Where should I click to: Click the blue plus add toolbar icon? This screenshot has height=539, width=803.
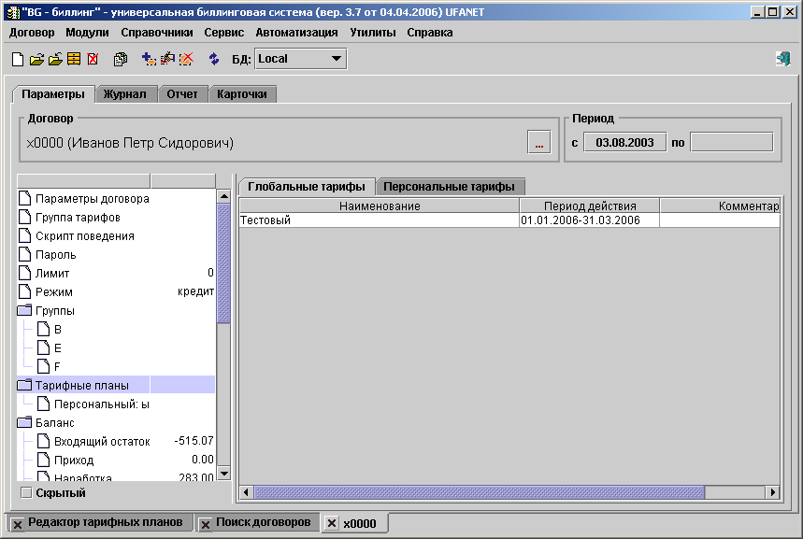coord(148,59)
